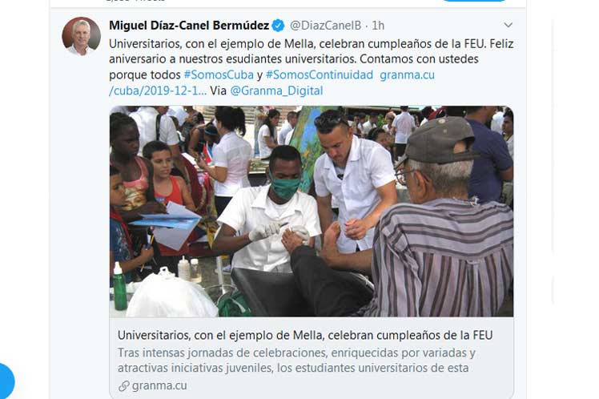Open Miguel Díaz-Canel's profile avatar
This screenshot has height=399, width=599.
click(82, 36)
